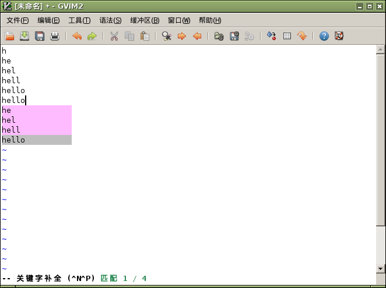Click the Undo arrow icon
Image resolution: width=386 pixels, height=288 pixels.
pos(77,36)
